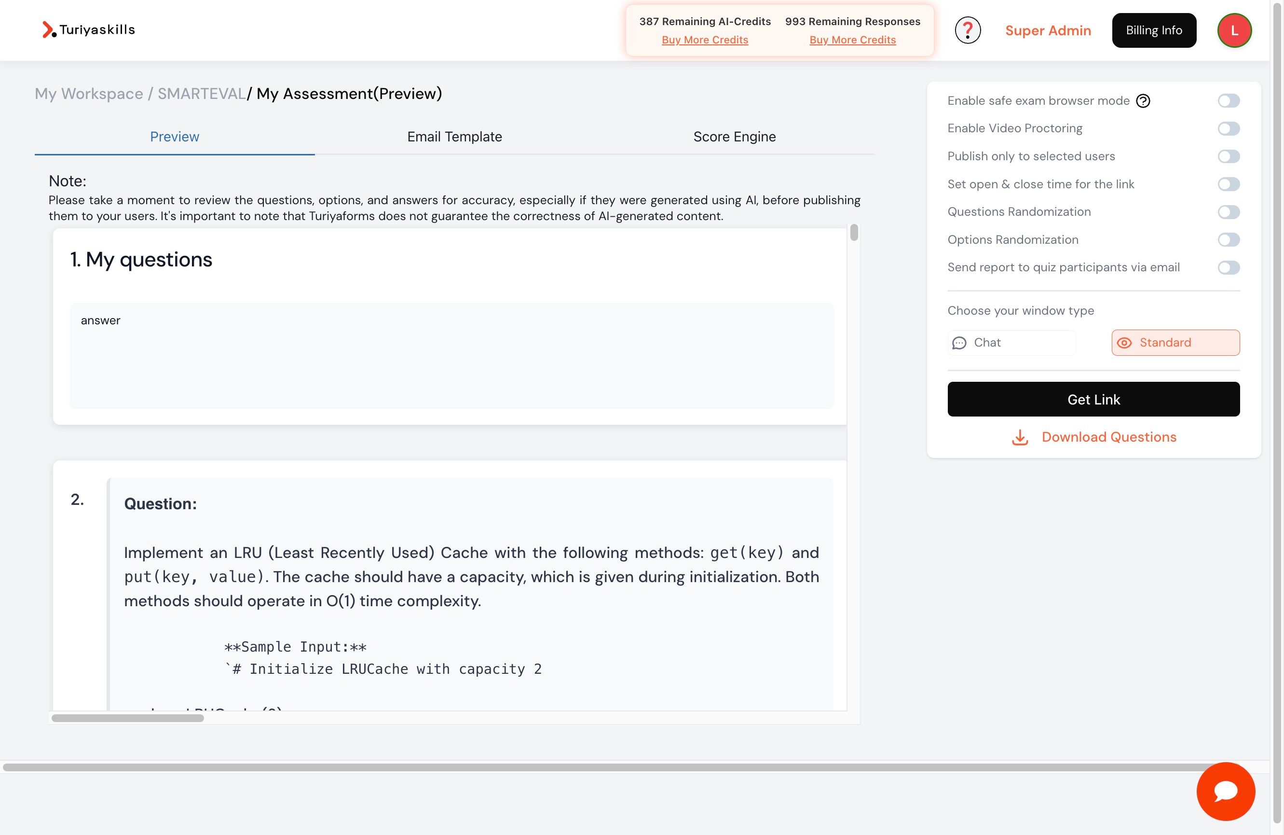Navigate to My Workspace breadcrumb
This screenshot has height=835, width=1284.
coord(88,93)
